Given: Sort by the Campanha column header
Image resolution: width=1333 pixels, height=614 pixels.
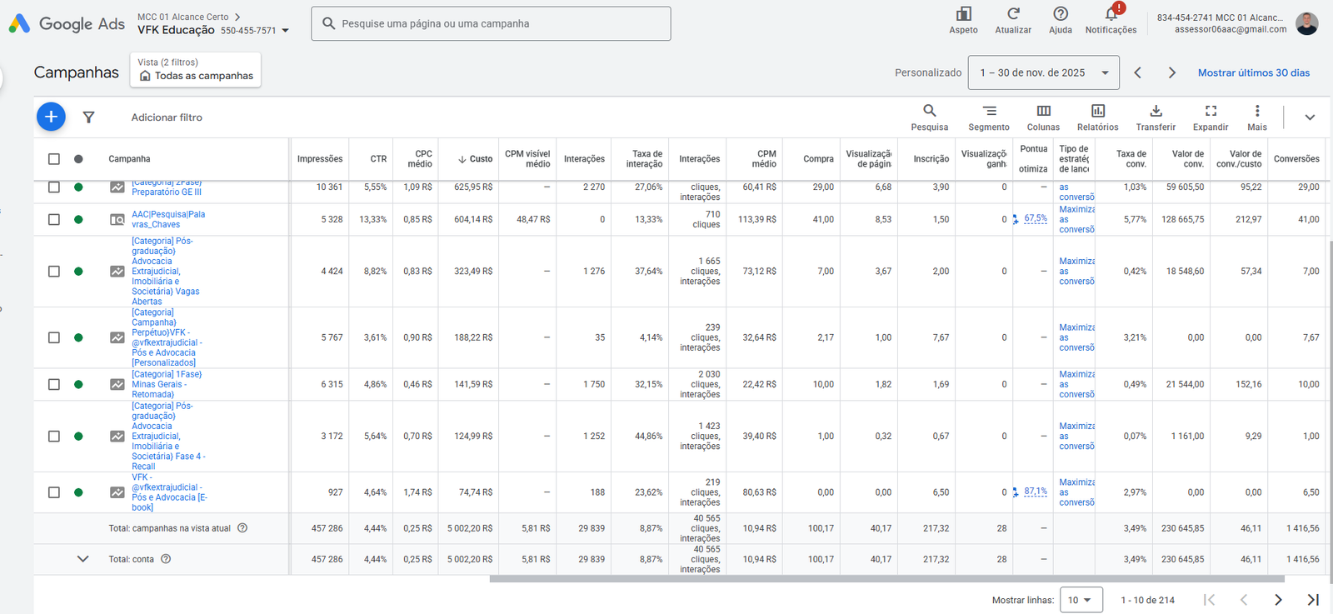Looking at the screenshot, I should click(129, 159).
